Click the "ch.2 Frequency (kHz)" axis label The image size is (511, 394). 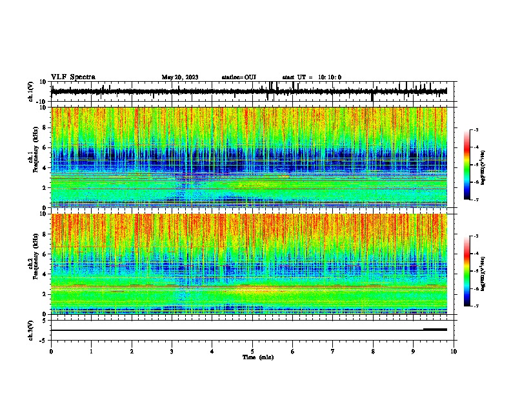coord(33,256)
